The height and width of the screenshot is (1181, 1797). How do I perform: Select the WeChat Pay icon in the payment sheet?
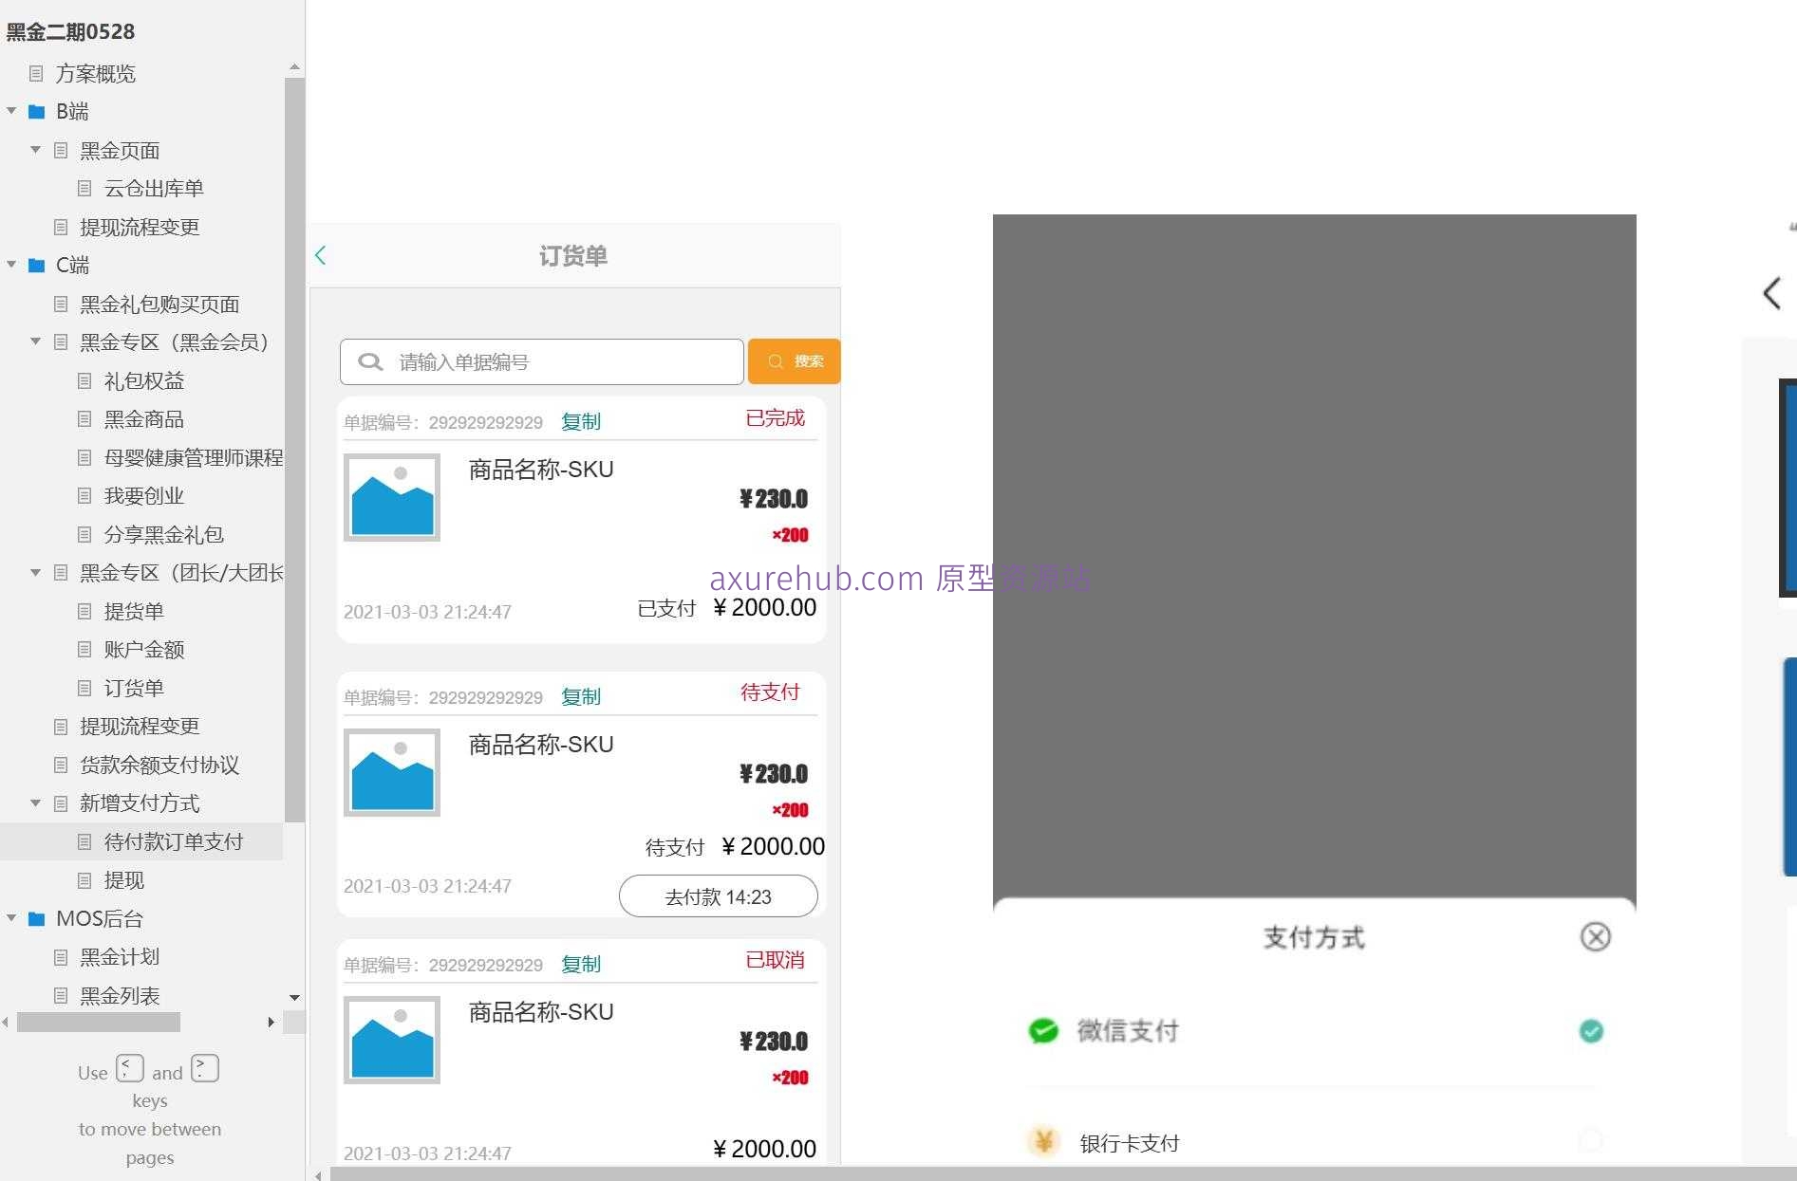pyautogui.click(x=1042, y=1031)
